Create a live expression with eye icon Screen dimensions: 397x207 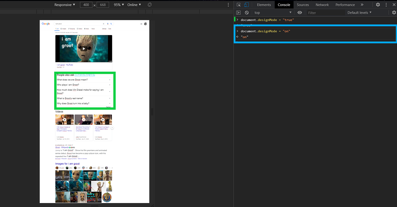coord(300,13)
